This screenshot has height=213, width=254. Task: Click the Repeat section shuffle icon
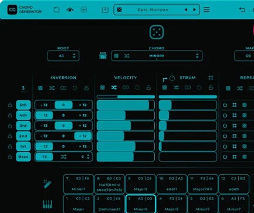click(x=240, y=88)
